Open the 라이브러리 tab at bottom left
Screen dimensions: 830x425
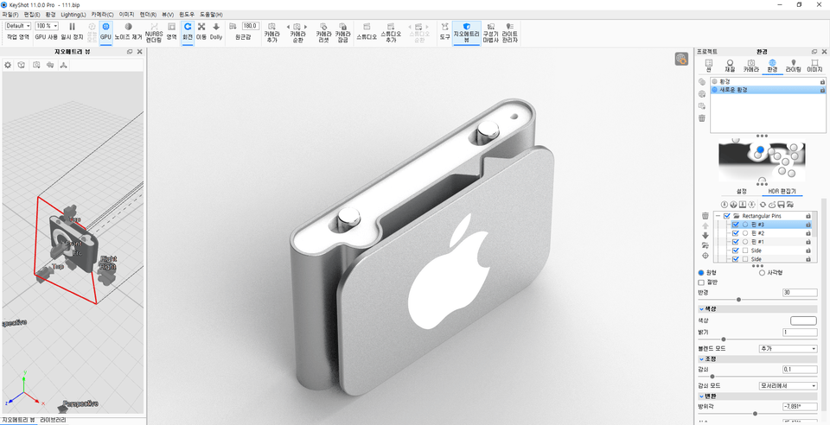click(x=53, y=420)
